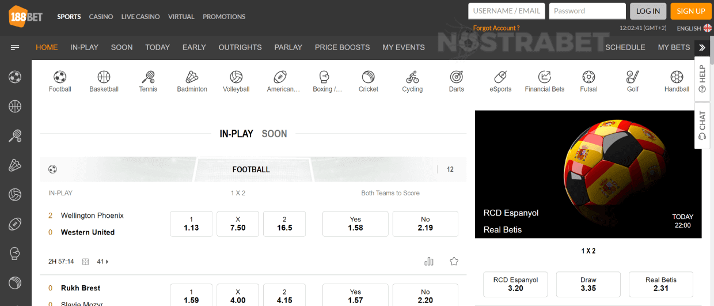Open the Golf sport icon
Viewport: 714px width, 306px height.
pyautogui.click(x=633, y=81)
